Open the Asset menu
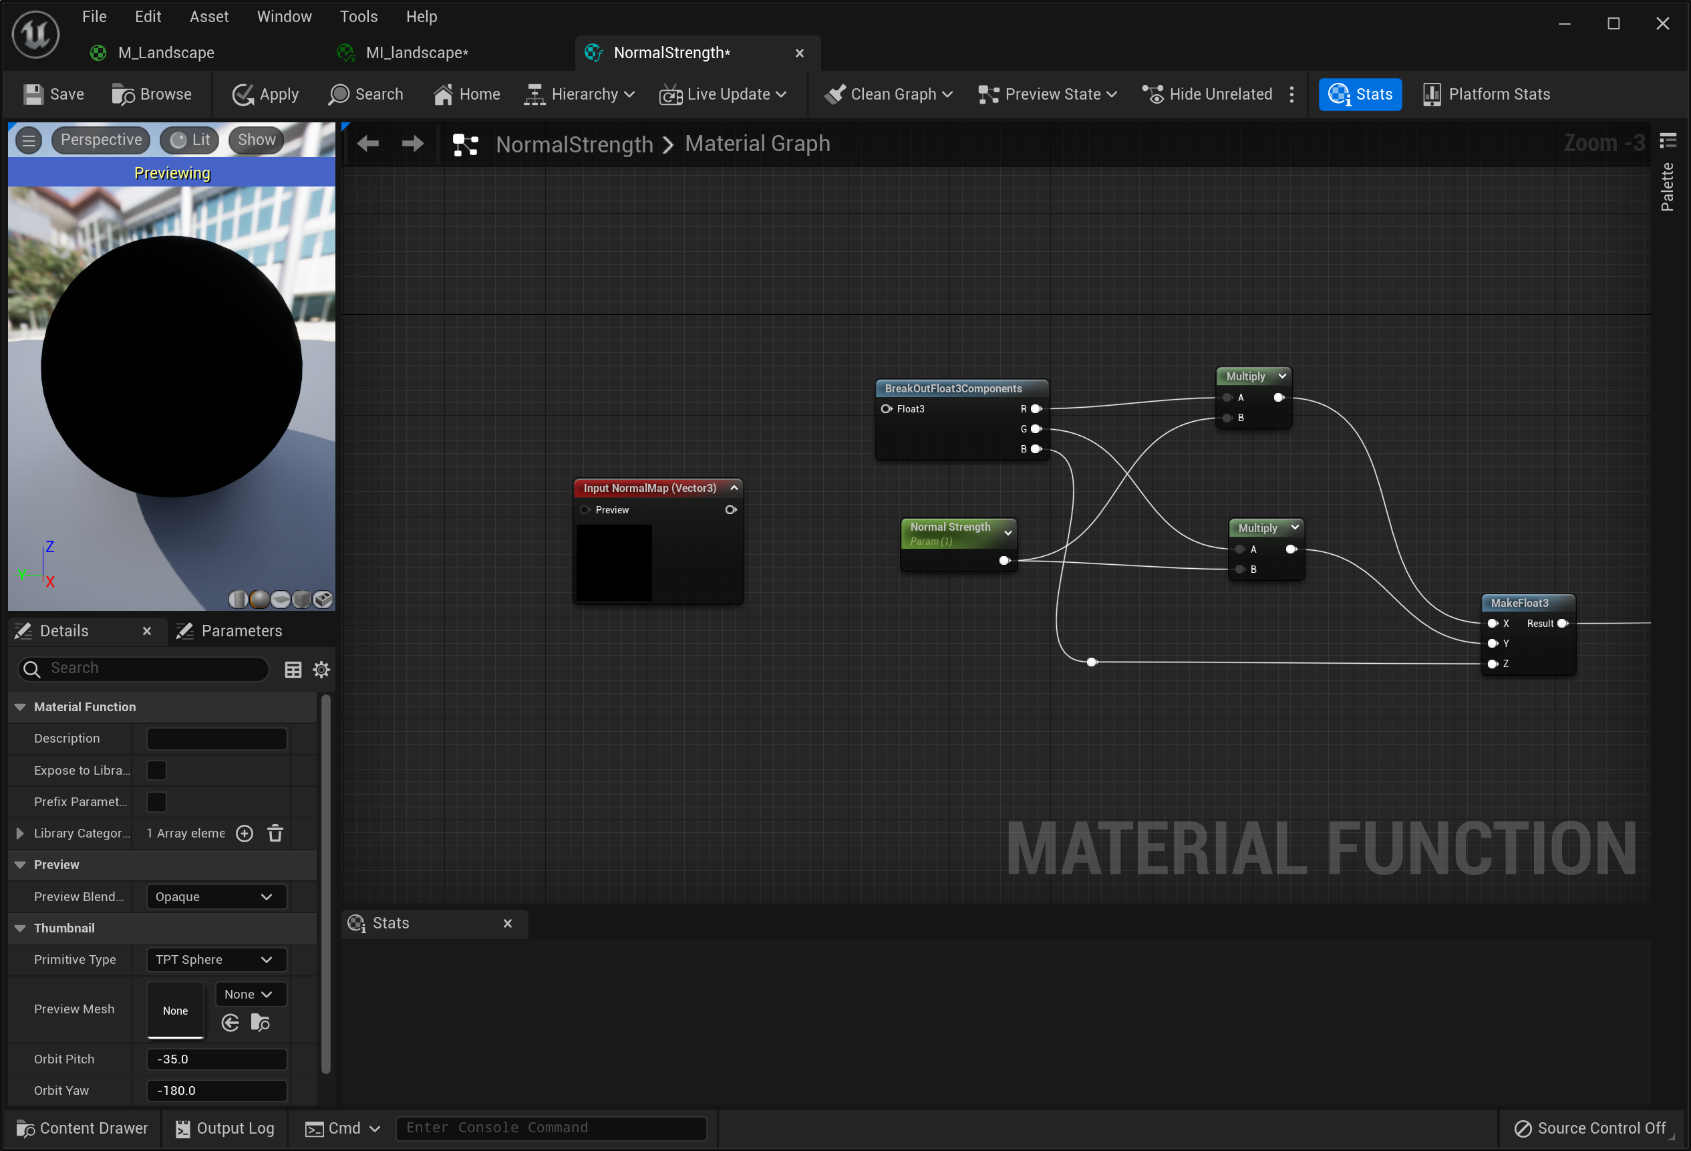 [x=209, y=17]
